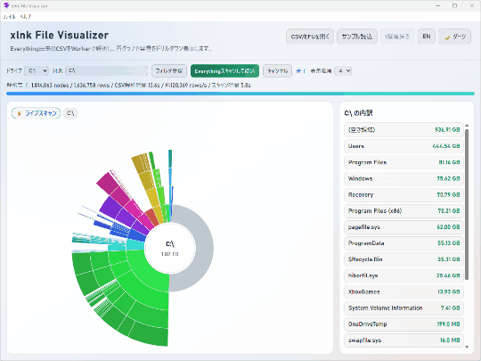Click the C:\ breadcrumb chip above the chart
This screenshot has height=361, width=481.
coord(70,113)
